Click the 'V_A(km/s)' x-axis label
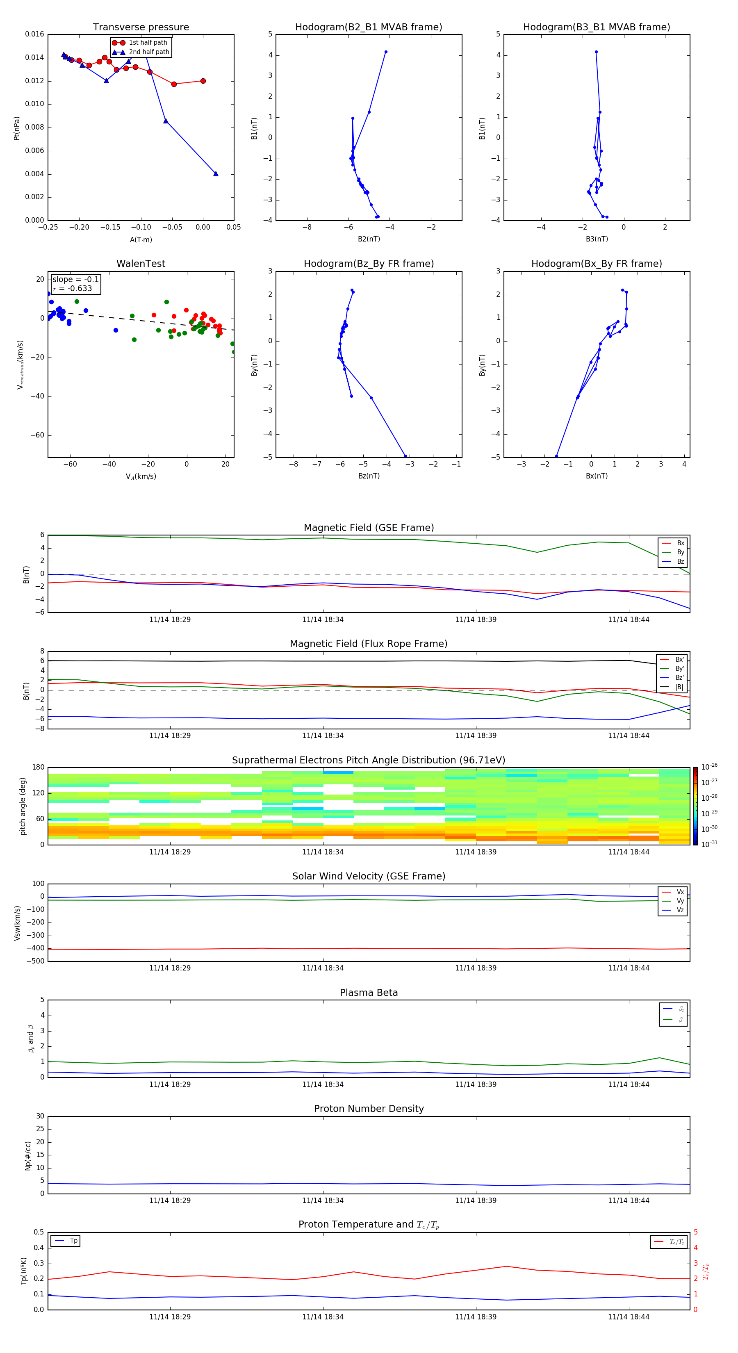738x1353 pixels. pos(141,476)
